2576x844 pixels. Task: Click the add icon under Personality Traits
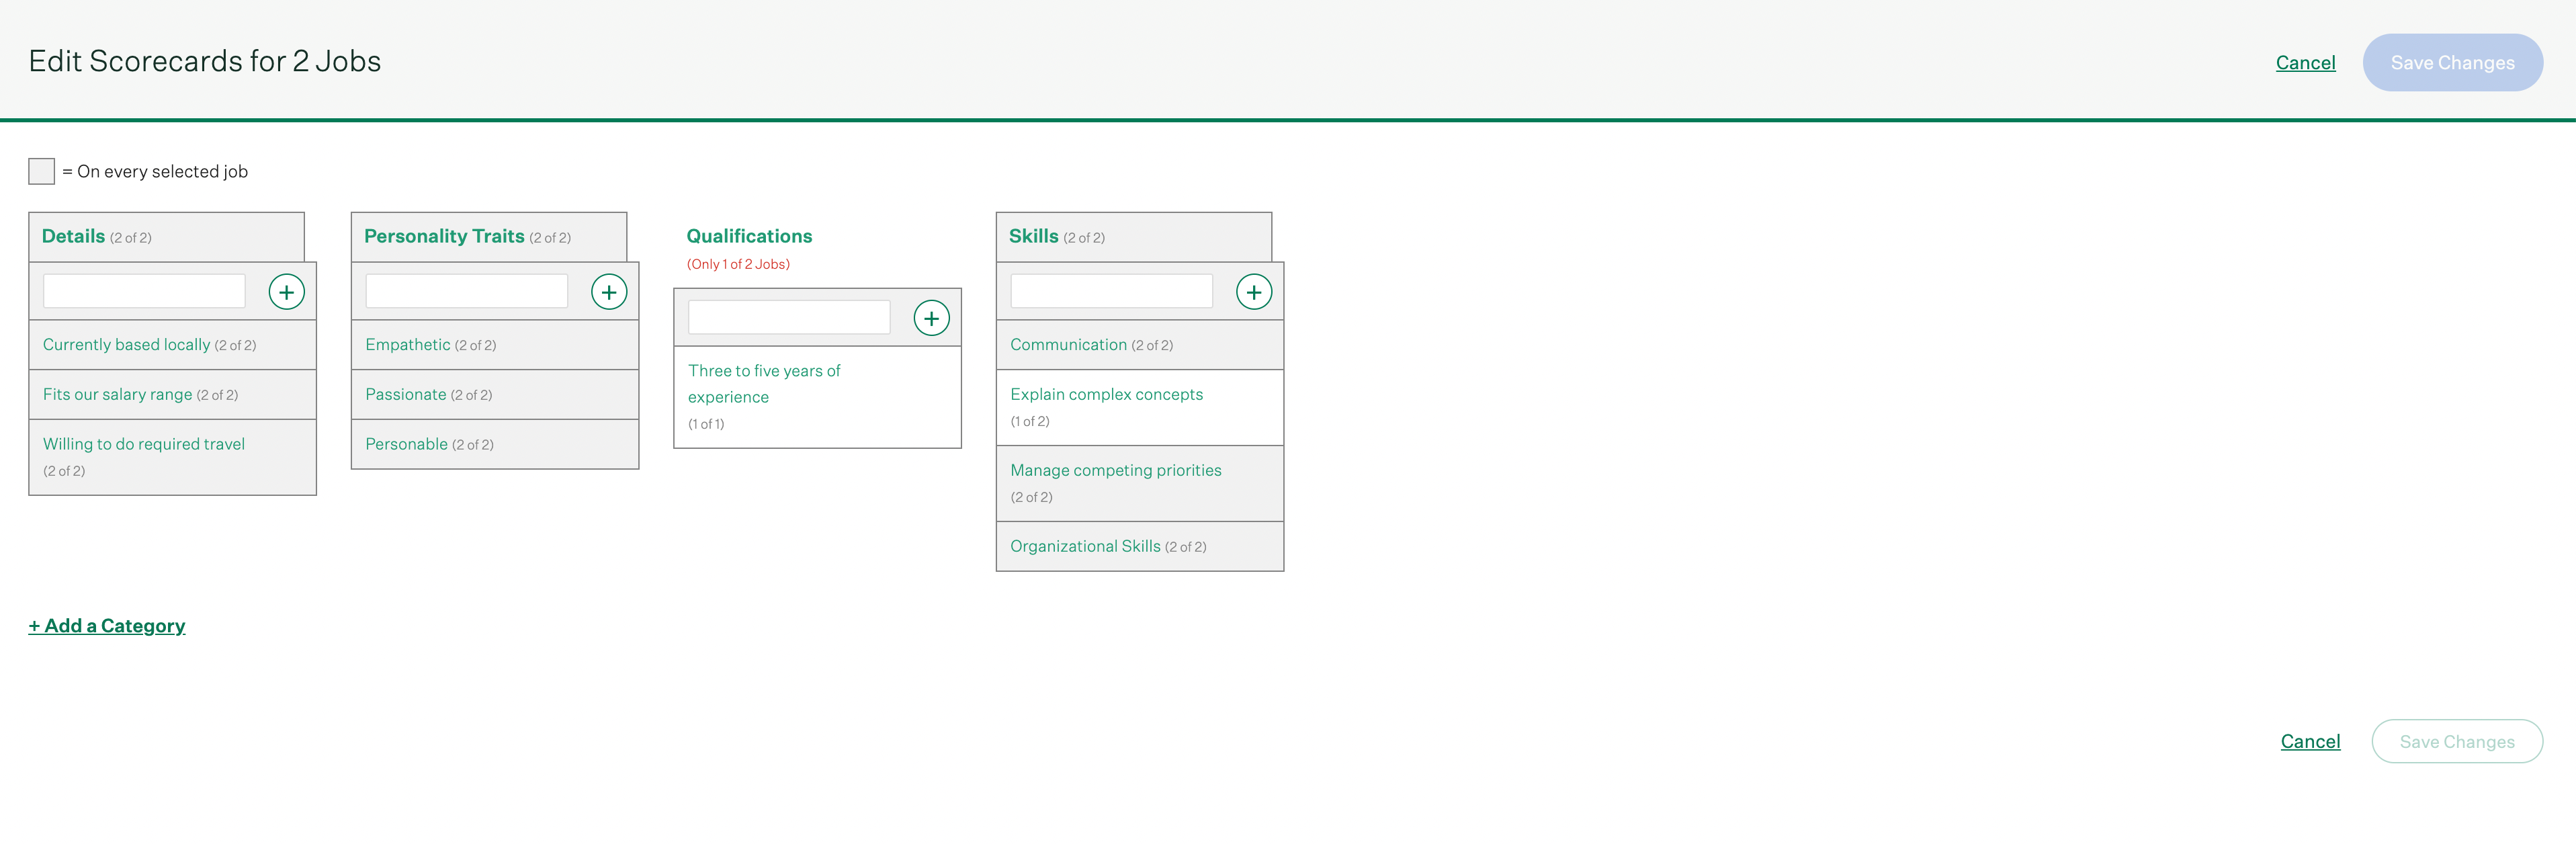click(609, 291)
